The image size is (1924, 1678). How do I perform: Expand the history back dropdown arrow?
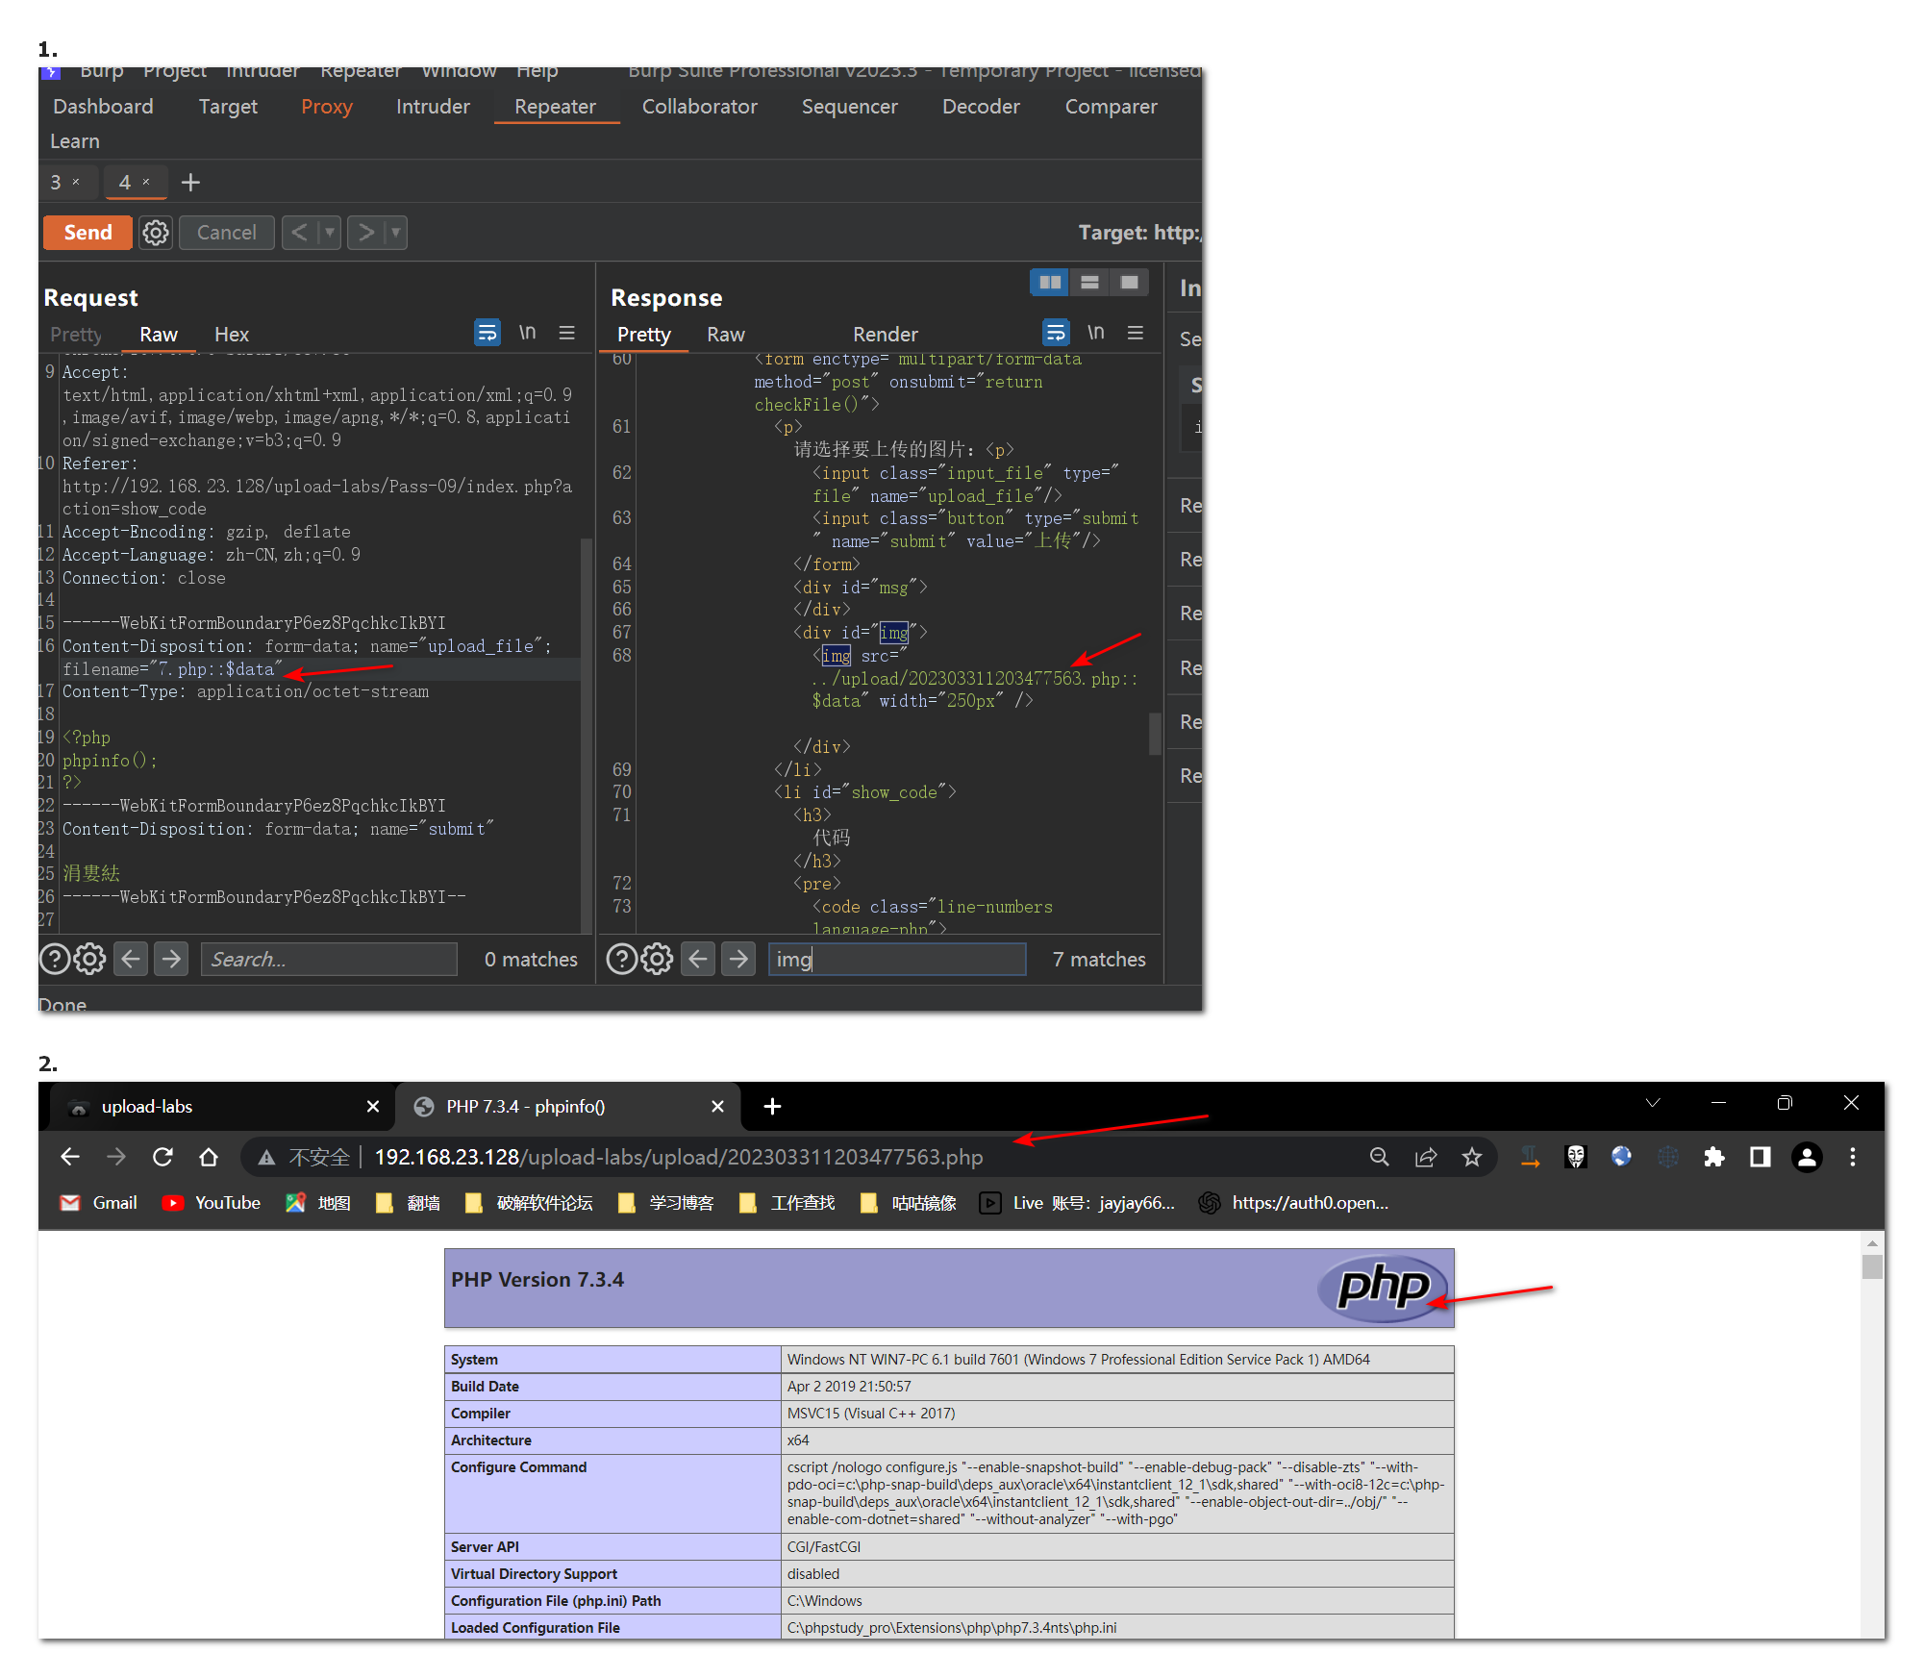click(330, 233)
